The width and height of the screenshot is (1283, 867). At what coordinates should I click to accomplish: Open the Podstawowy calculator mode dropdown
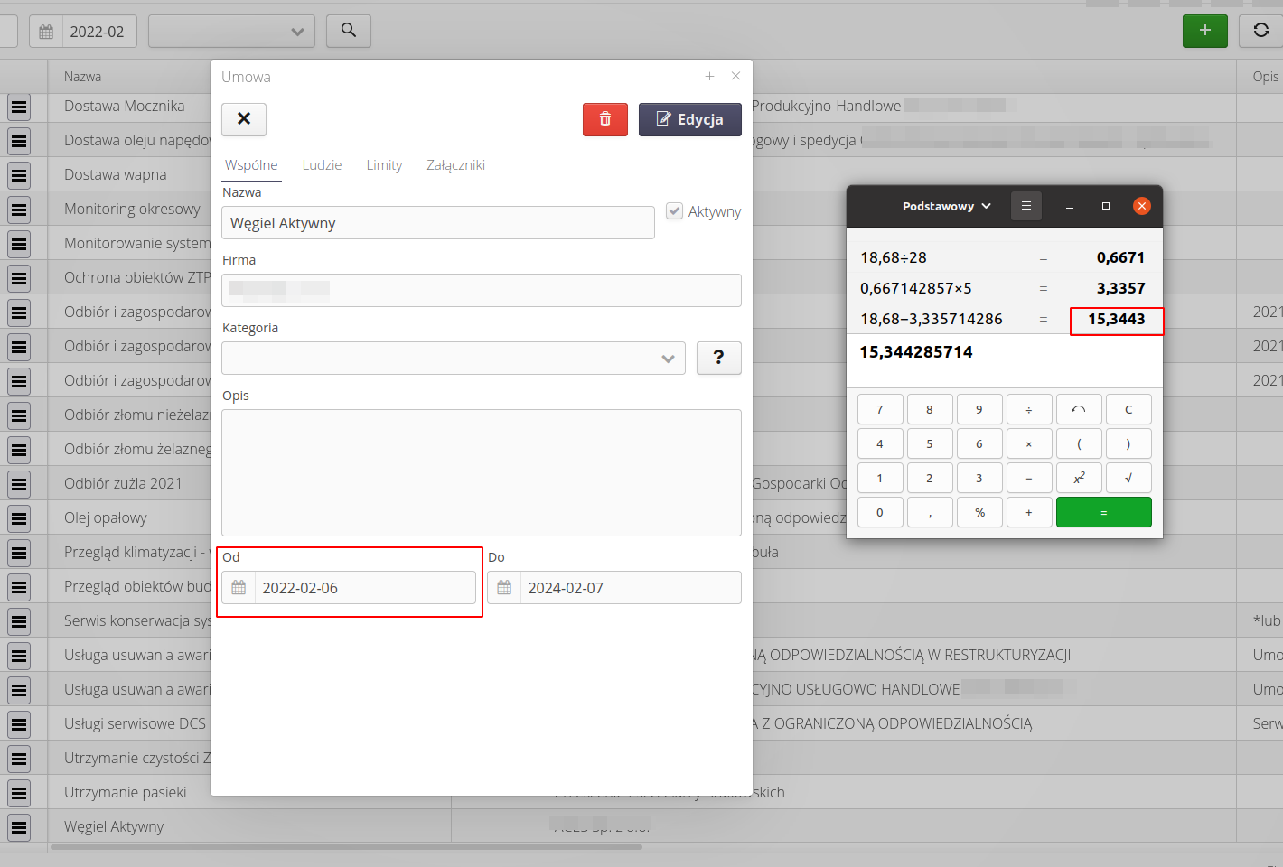pyautogui.click(x=946, y=206)
